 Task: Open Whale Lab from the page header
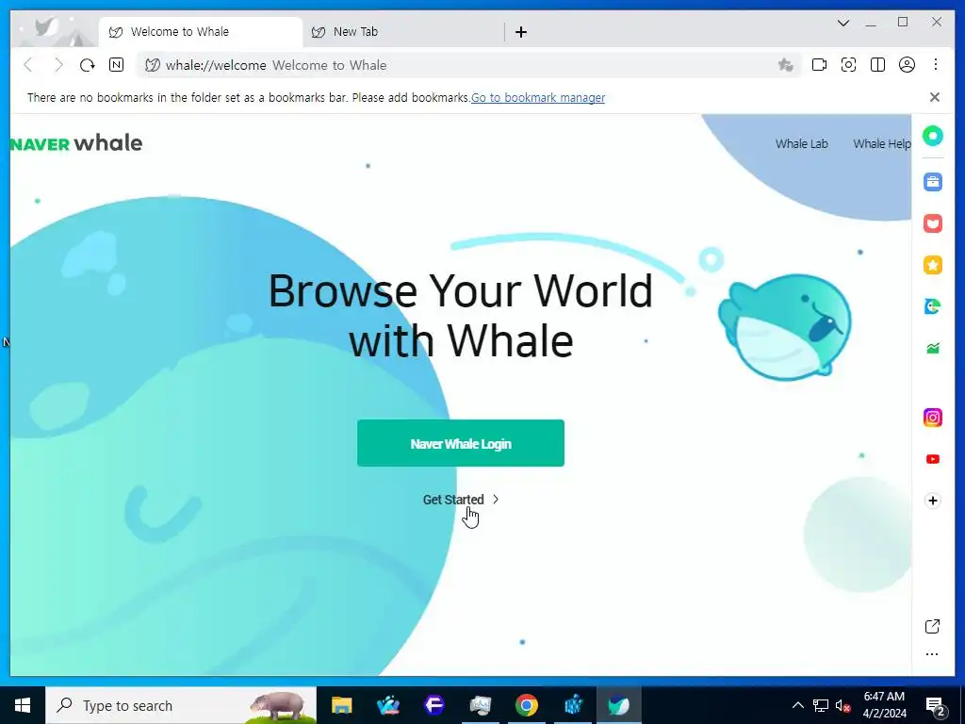pos(801,143)
